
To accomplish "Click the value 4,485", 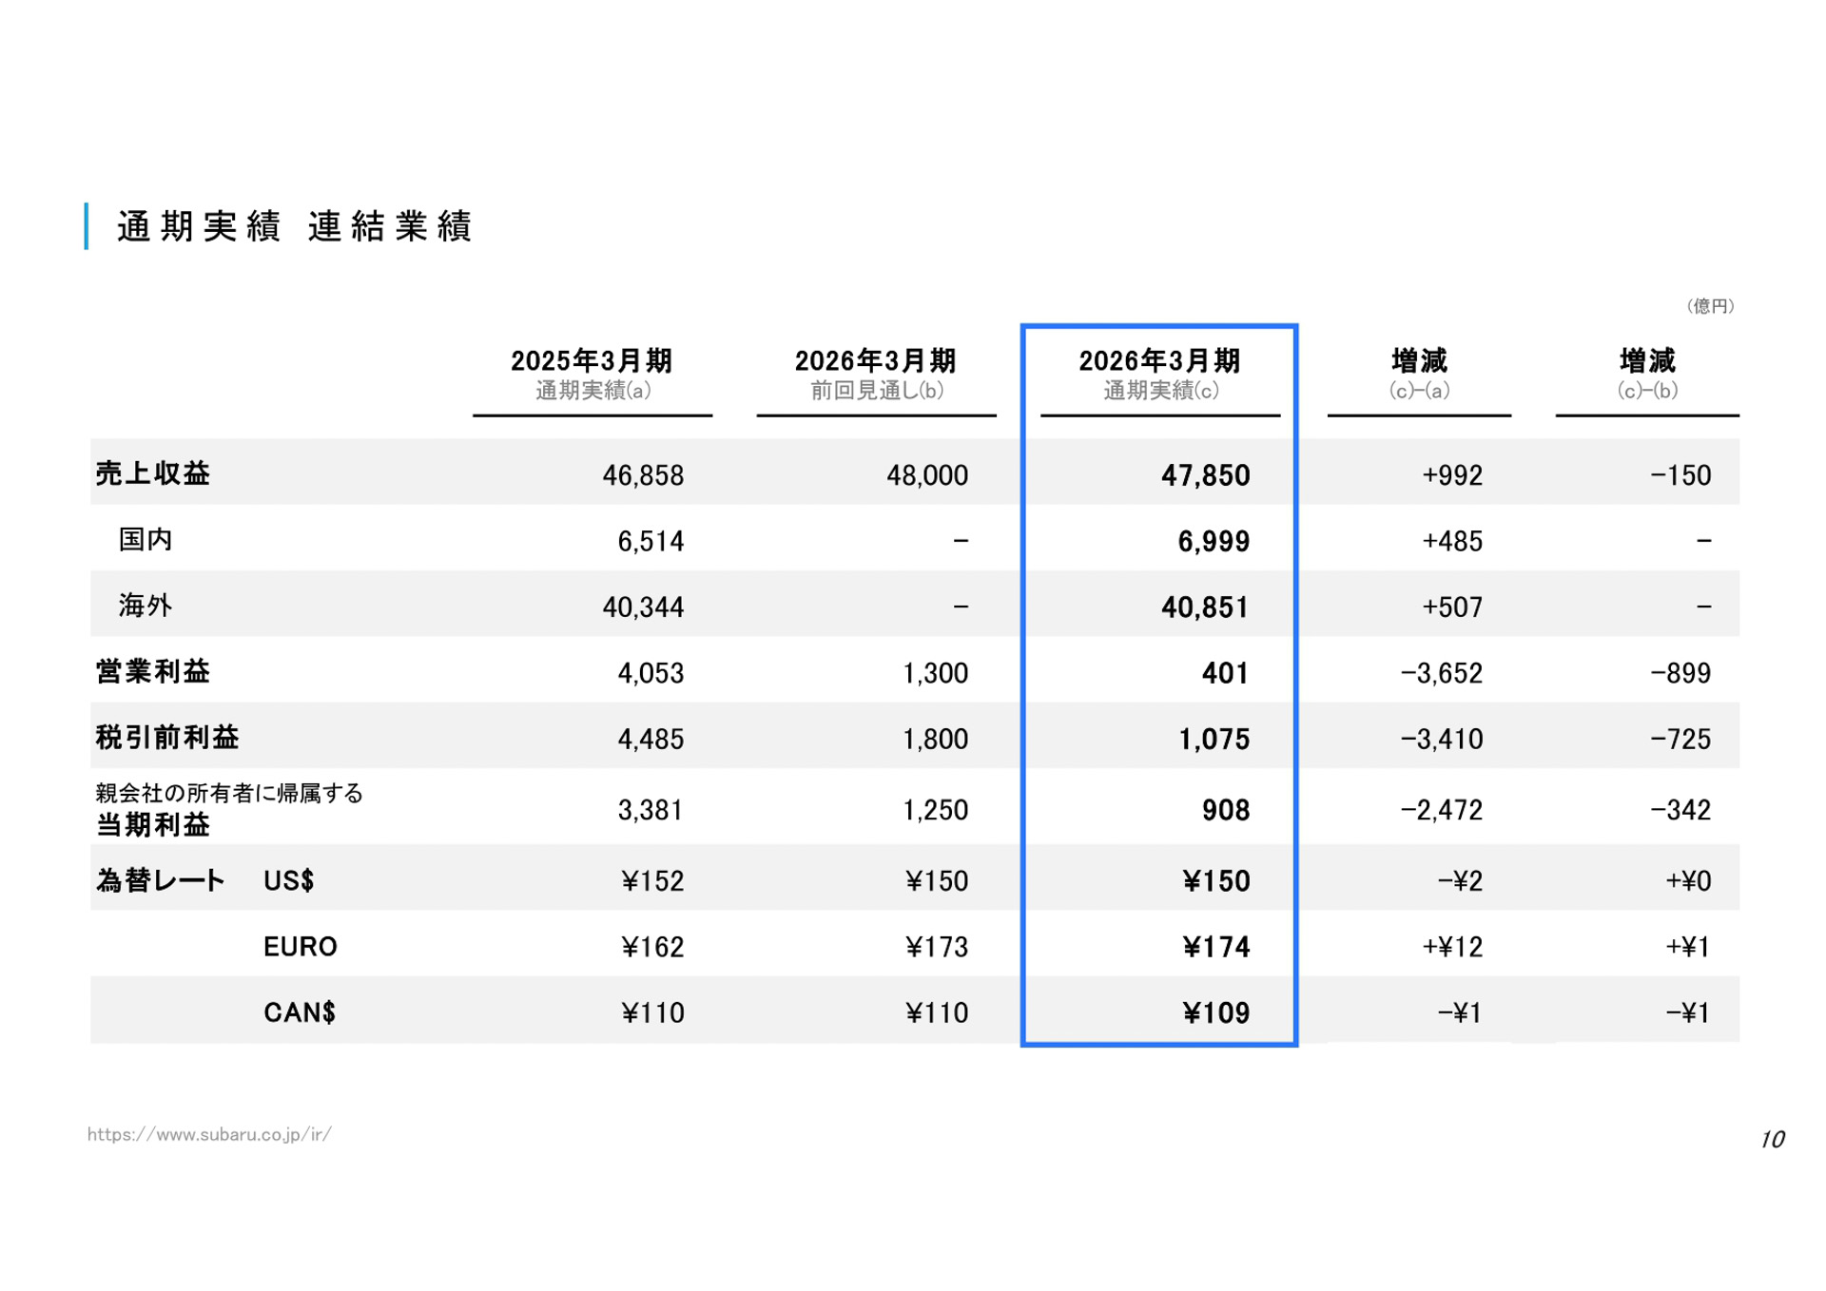I will (x=651, y=740).
